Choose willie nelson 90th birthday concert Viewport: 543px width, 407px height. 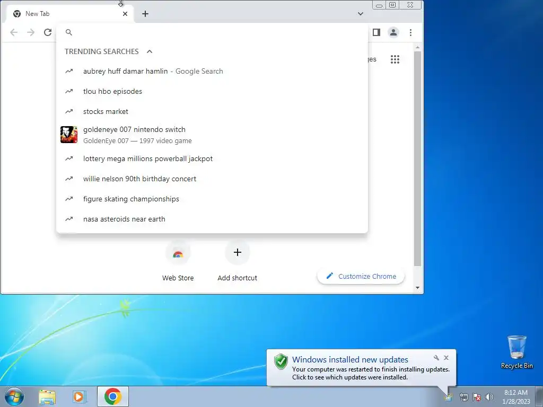coord(212,179)
